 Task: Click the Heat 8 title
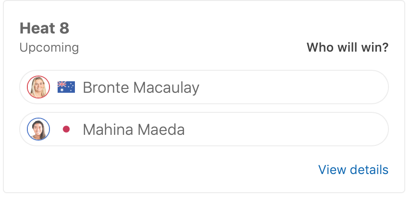pos(44,28)
